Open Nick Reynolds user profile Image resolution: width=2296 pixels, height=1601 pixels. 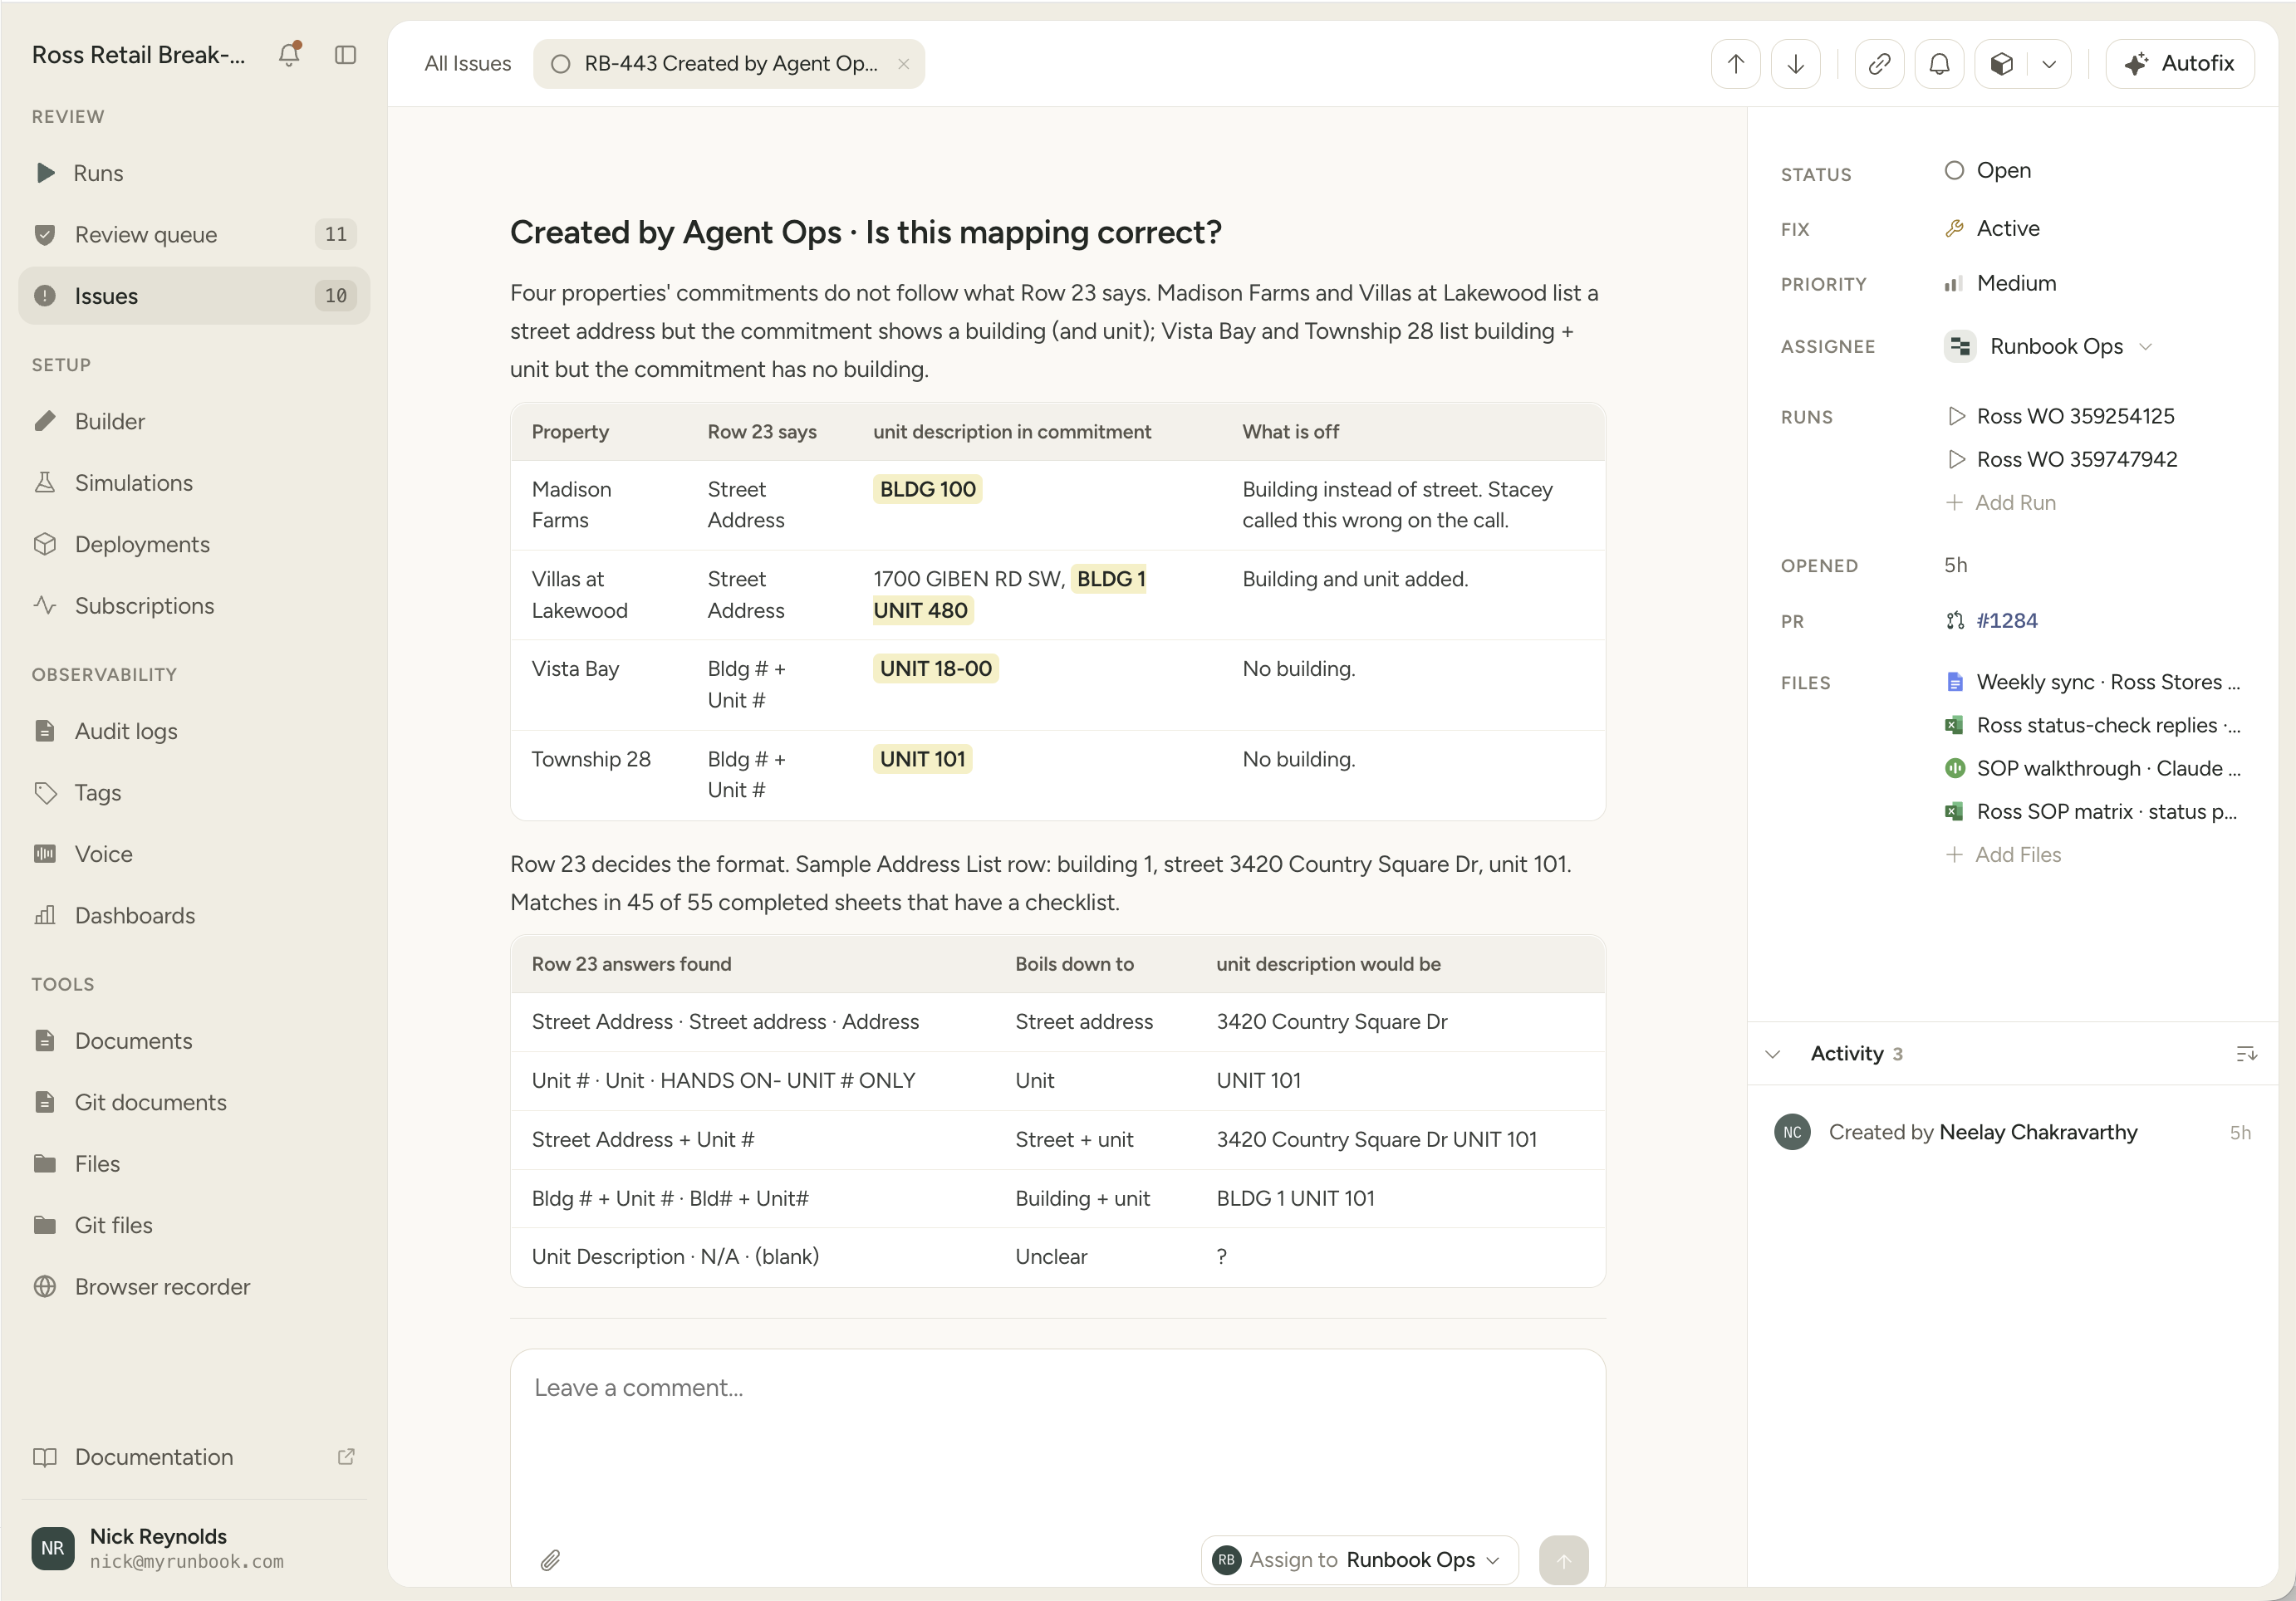pyautogui.click(x=194, y=1548)
